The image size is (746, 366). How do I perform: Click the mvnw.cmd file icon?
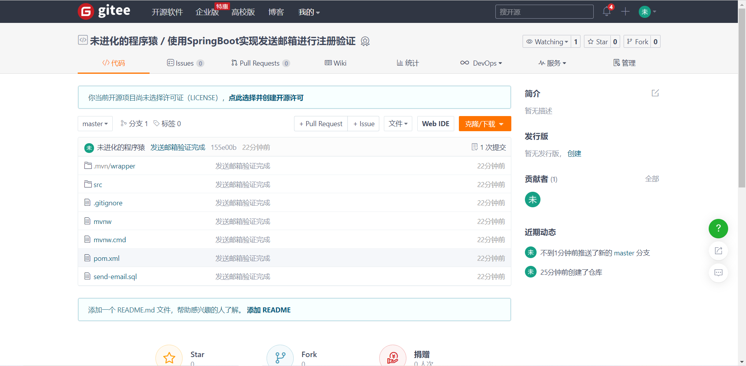87,239
